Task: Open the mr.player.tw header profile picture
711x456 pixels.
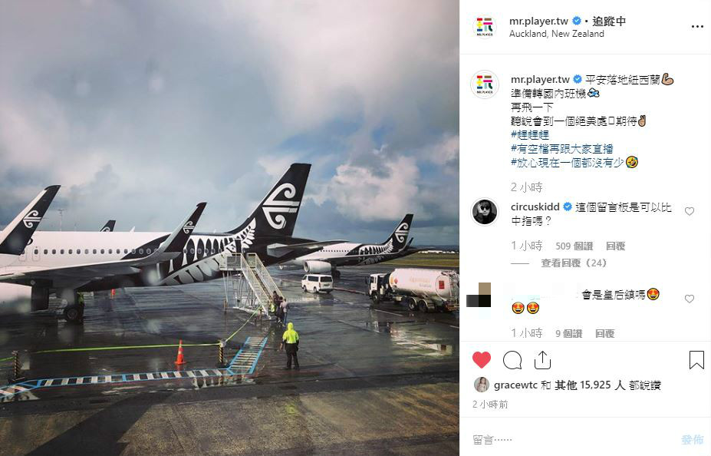Action: 485,27
